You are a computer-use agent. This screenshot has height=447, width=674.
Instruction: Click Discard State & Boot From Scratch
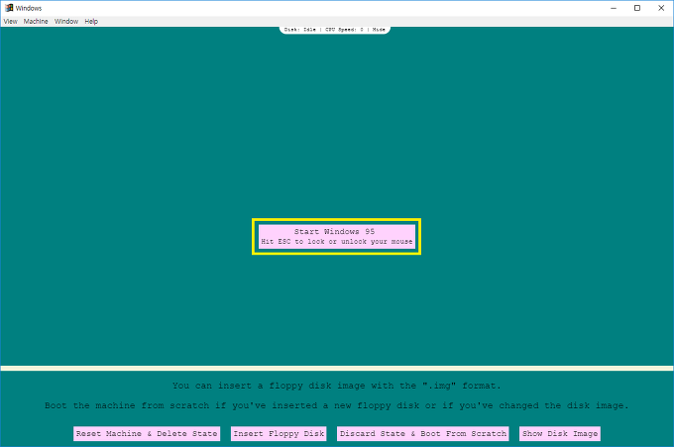pos(423,434)
